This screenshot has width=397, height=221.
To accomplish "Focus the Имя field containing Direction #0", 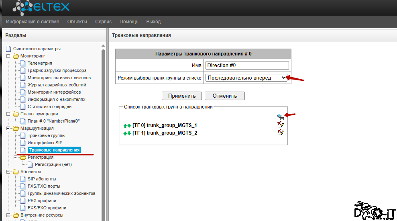I will (x=247, y=65).
